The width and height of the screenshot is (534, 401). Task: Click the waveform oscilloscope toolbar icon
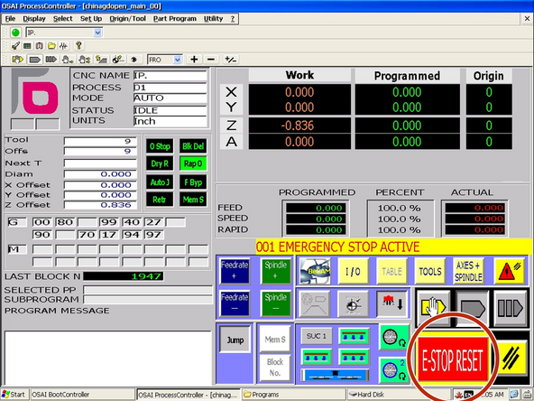[x=63, y=46]
